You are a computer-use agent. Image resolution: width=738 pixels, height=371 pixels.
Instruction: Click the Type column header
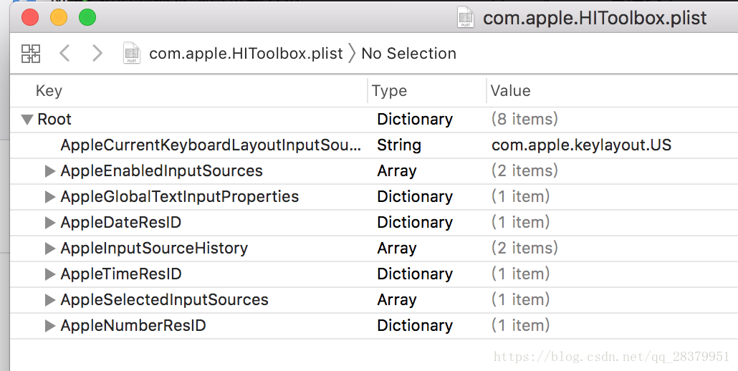(390, 91)
